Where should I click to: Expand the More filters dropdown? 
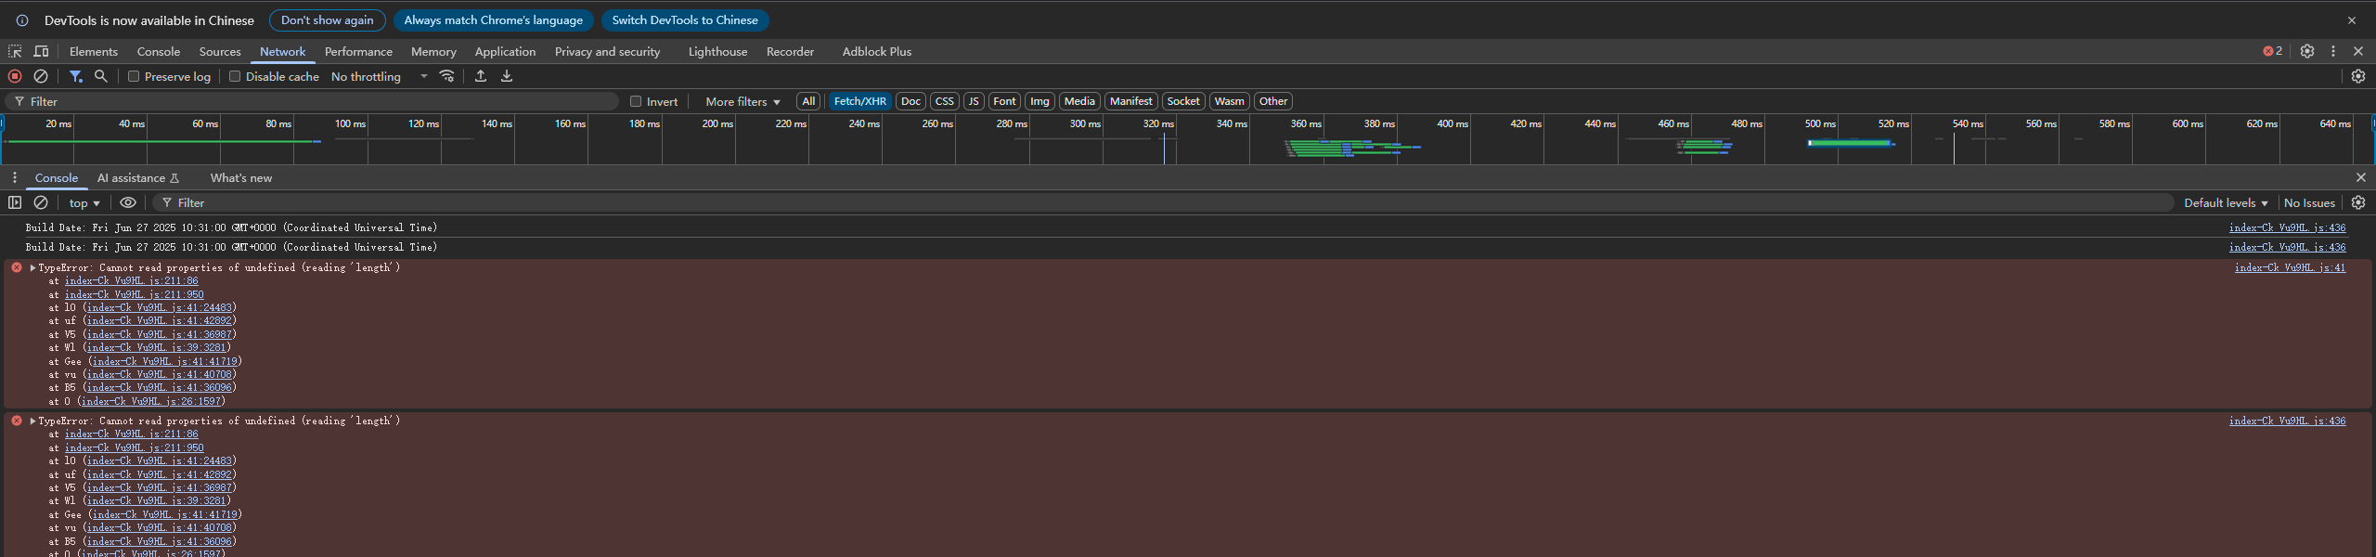coord(742,101)
